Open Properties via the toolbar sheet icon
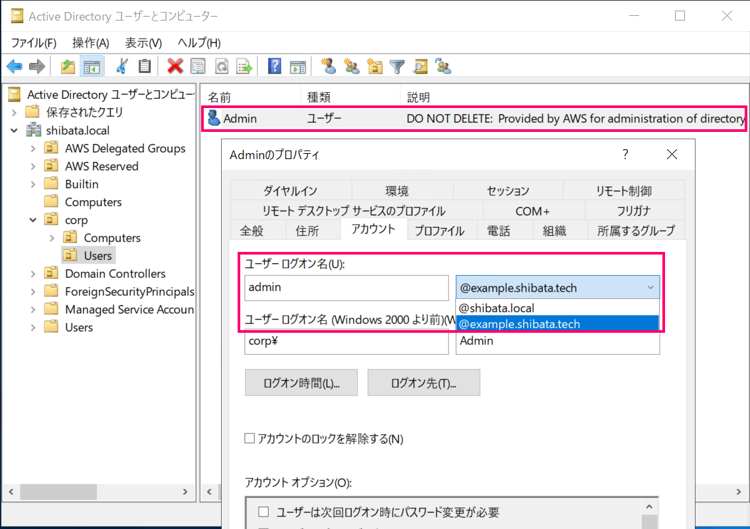Viewport: 750px width, 529px height. 198,66
